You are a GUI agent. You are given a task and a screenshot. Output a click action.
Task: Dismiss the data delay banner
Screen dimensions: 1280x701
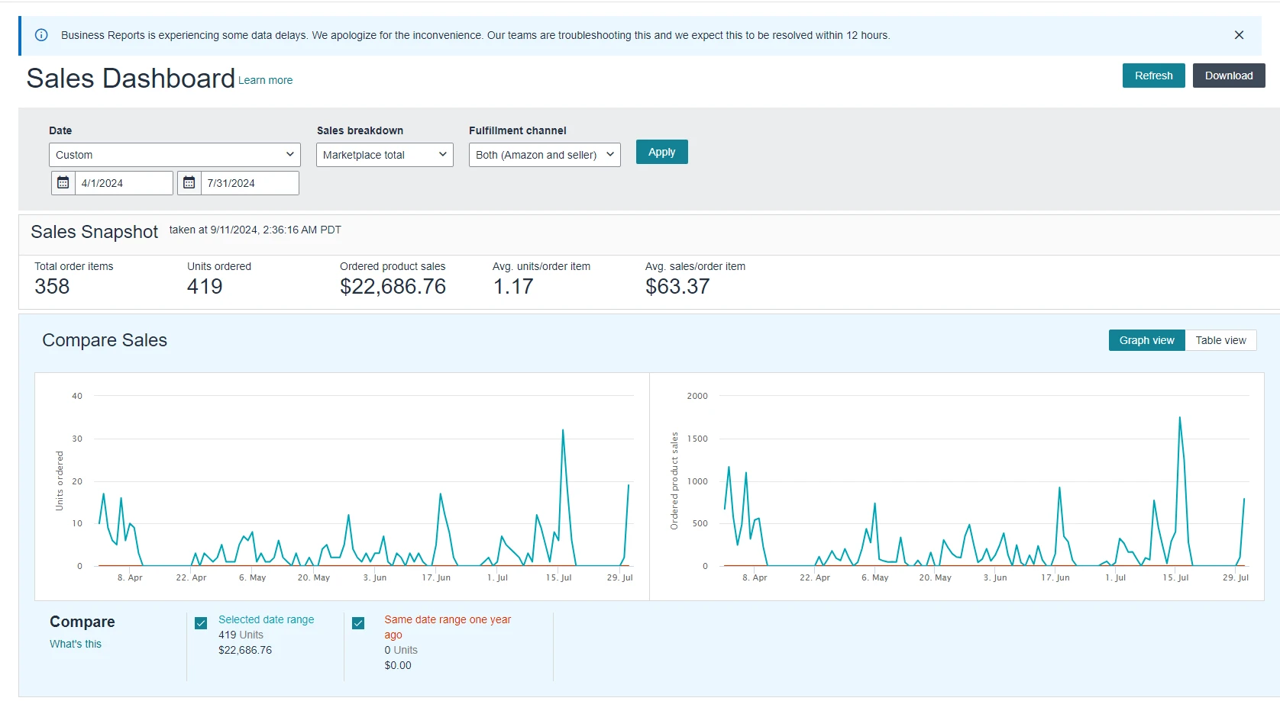coord(1239,35)
